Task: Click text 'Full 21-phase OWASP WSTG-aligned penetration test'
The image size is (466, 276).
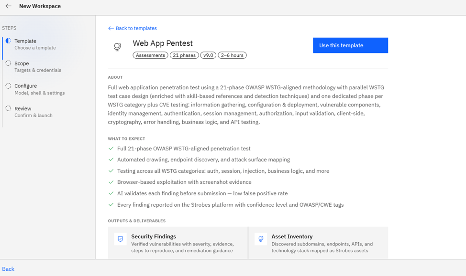Action: tap(184, 149)
